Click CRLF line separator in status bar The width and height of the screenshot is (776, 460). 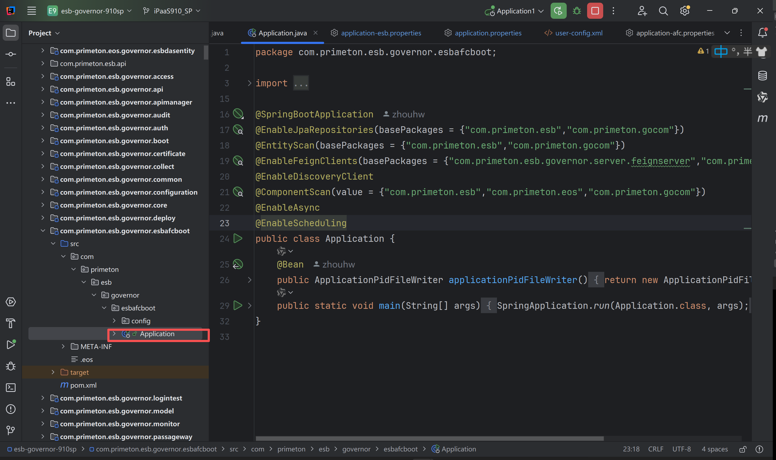[x=655, y=449]
